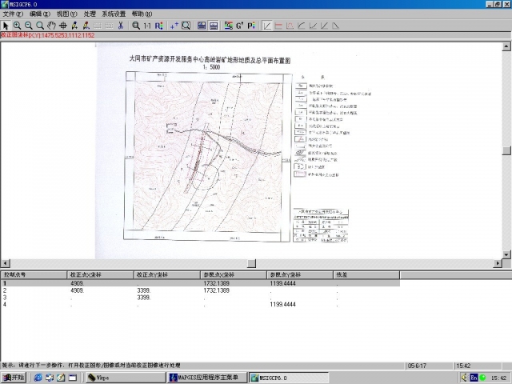Select the crosshair control point tool

pos(65,26)
